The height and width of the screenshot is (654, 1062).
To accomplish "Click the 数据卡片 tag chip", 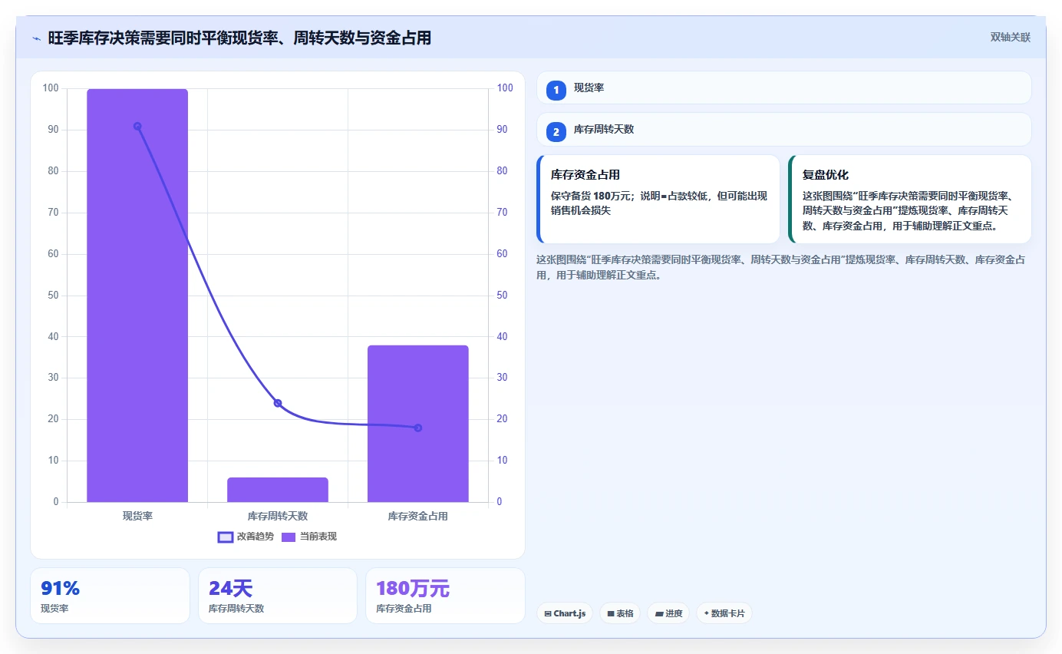I will (724, 613).
